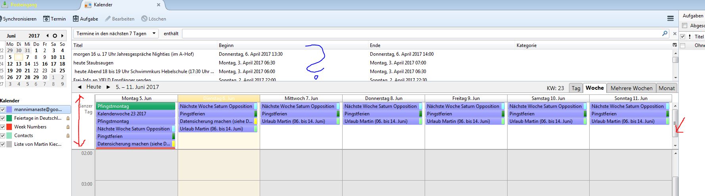Check off the first task row Ohne...
Viewport: 705px width, 196px height.
[x=683, y=45]
